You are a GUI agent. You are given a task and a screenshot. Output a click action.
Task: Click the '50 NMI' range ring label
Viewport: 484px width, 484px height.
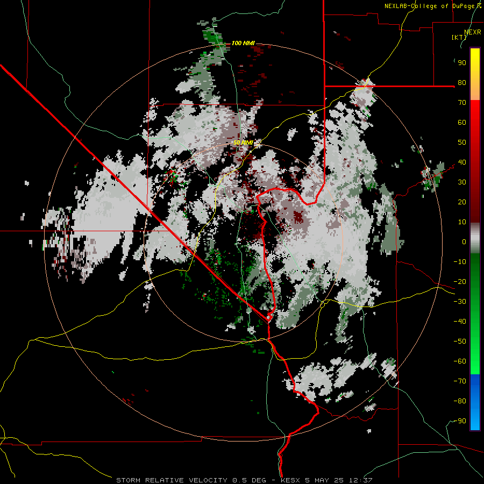pyautogui.click(x=243, y=143)
